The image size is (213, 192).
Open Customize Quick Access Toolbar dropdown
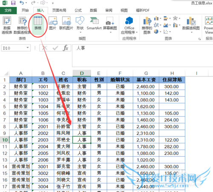[53, 3]
